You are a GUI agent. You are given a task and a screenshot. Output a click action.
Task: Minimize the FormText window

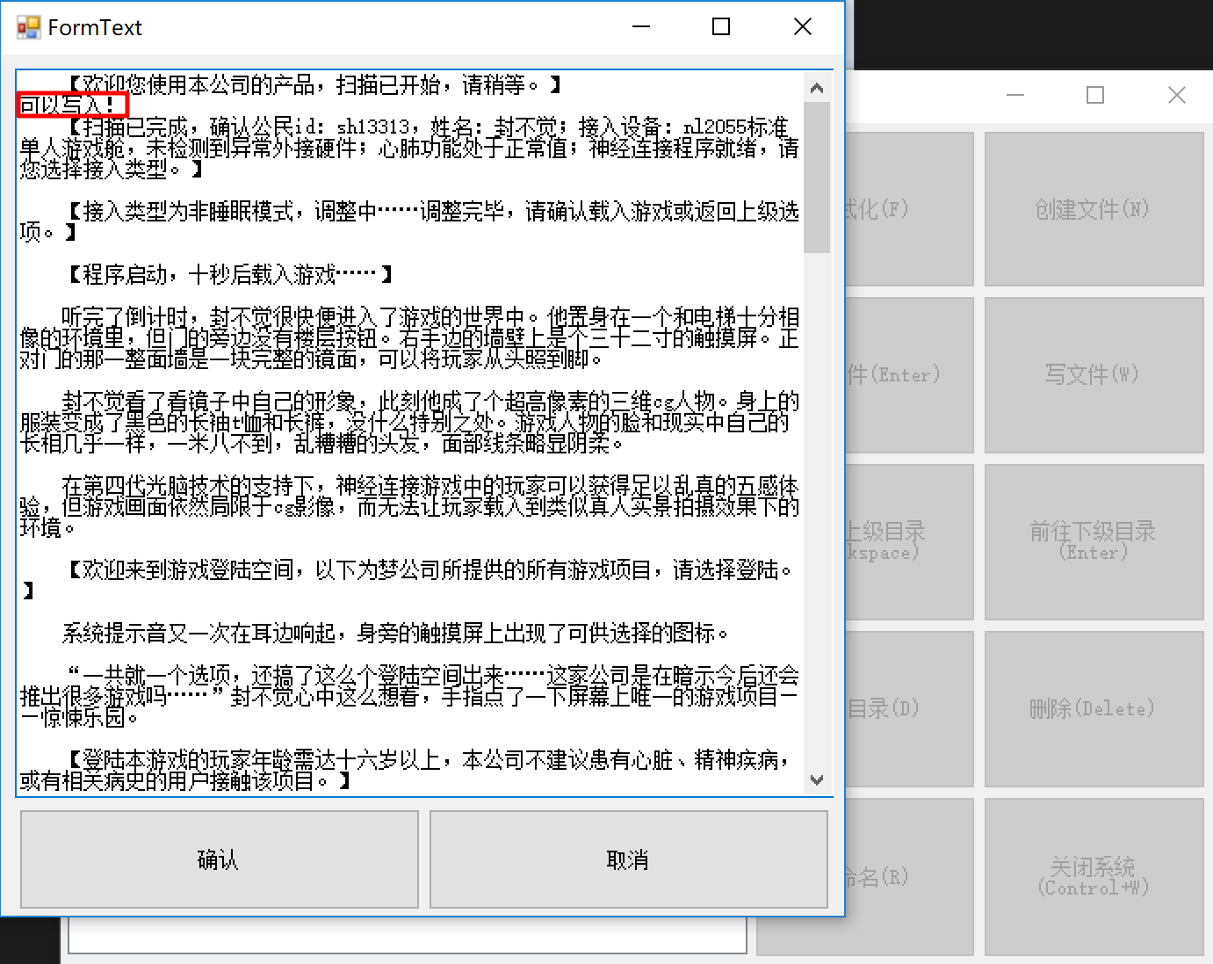click(641, 27)
